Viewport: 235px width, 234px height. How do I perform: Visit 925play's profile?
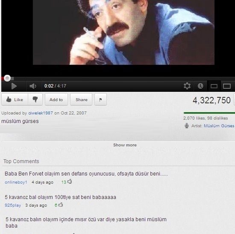coord(13,205)
